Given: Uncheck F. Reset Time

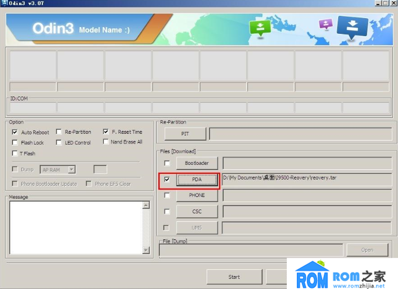Looking at the screenshot, I should (x=106, y=132).
